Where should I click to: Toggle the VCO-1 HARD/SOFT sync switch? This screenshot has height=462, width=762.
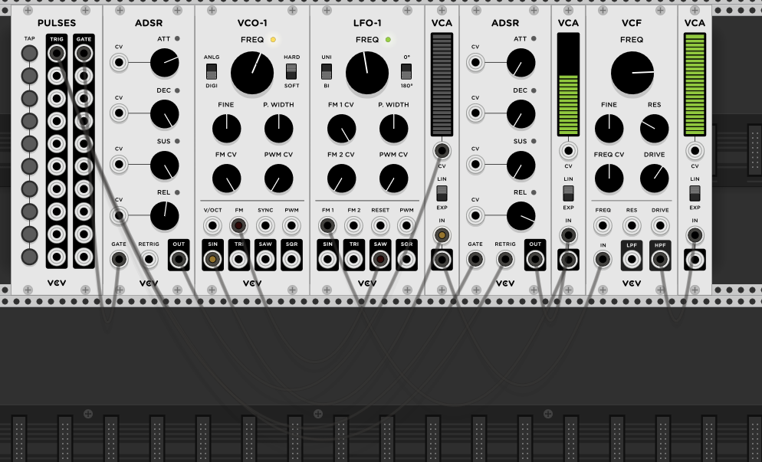(291, 71)
